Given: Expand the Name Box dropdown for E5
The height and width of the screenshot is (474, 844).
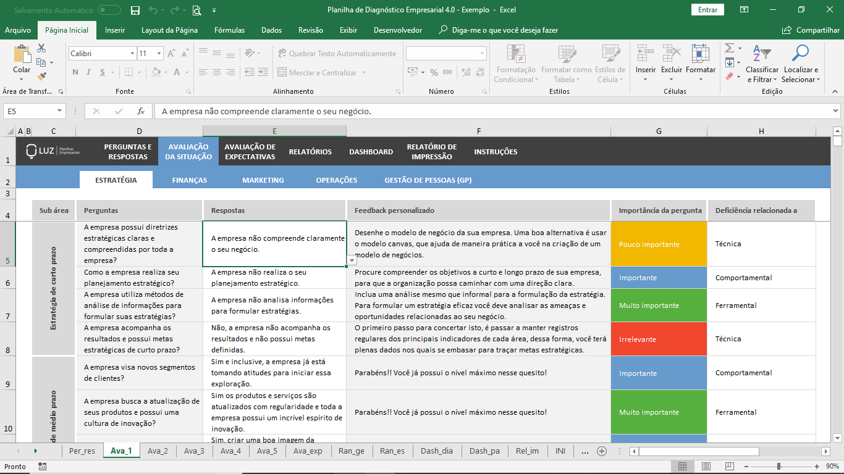Looking at the screenshot, I should tap(60, 111).
